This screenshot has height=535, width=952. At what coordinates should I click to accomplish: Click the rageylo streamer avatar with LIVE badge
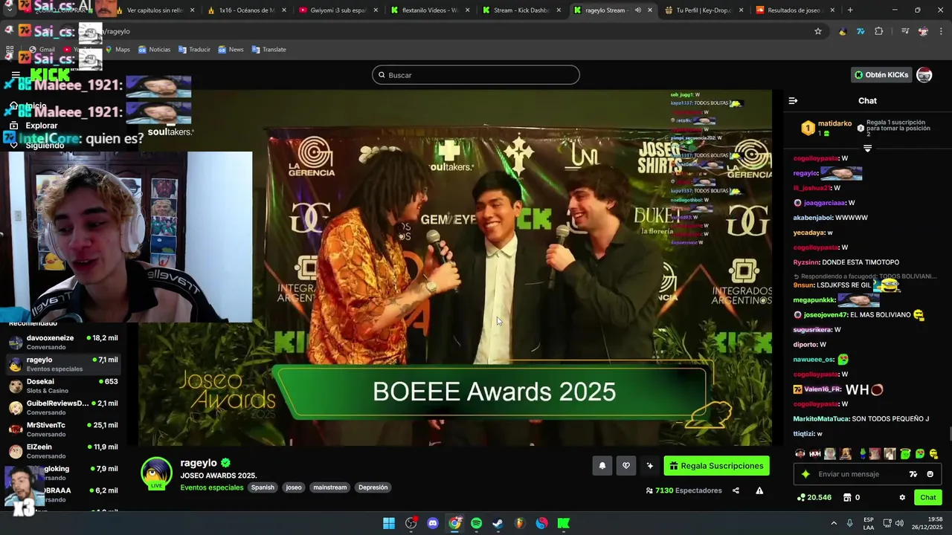click(x=157, y=474)
